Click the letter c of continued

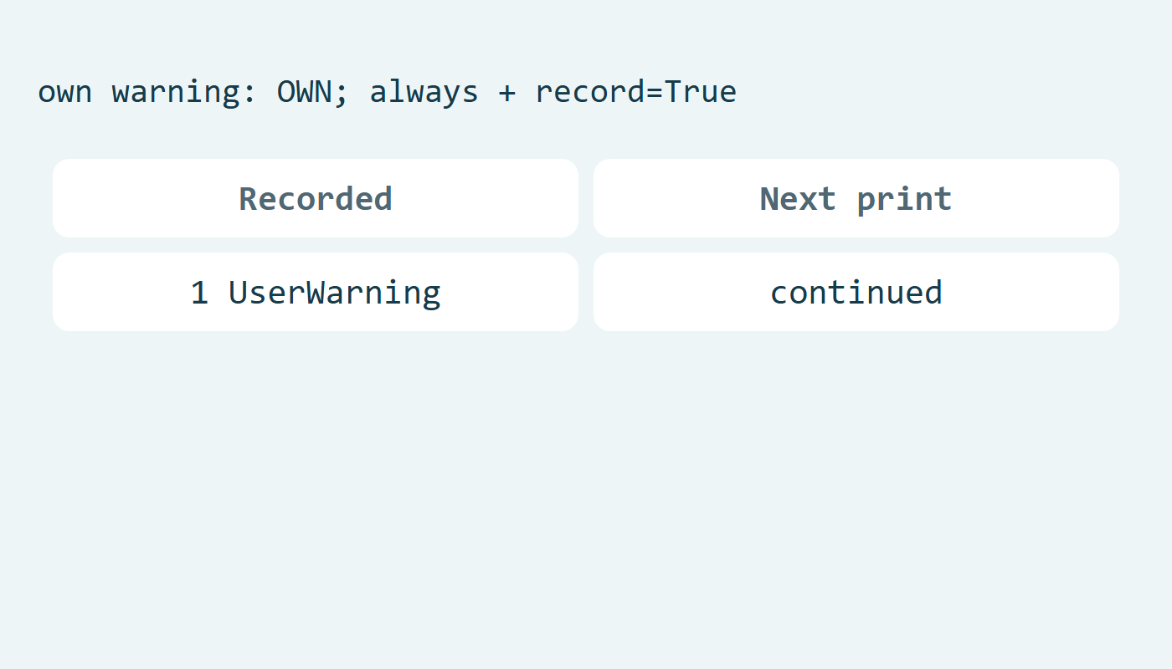779,294
